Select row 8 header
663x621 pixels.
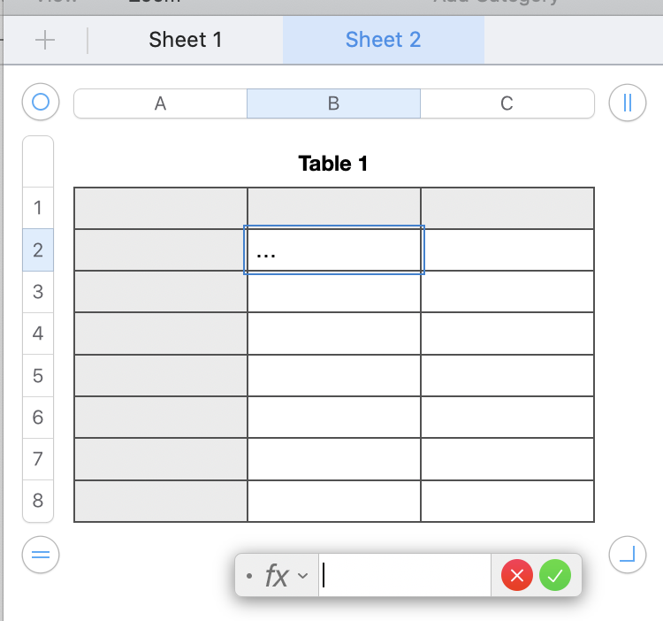(x=38, y=501)
